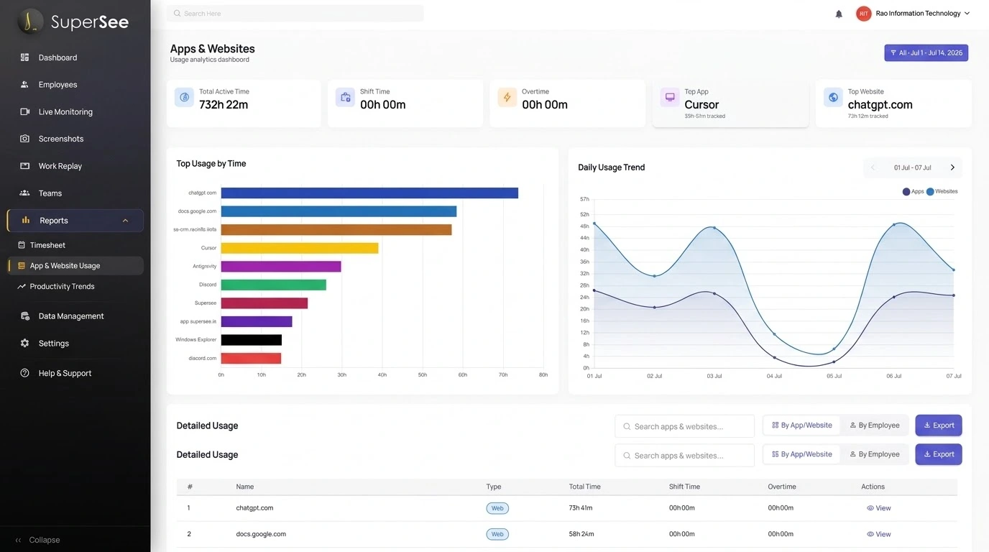Click the Web badge in docs.google.com row
Image resolution: width=989 pixels, height=552 pixels.
[x=497, y=534]
